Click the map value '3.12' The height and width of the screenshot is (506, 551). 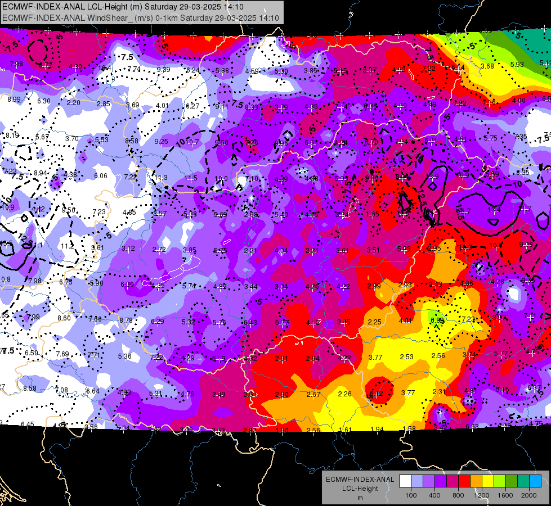[128, 249]
